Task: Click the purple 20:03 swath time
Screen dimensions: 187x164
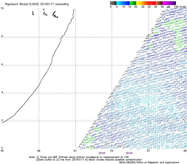Action: pyautogui.click(x=102, y=153)
